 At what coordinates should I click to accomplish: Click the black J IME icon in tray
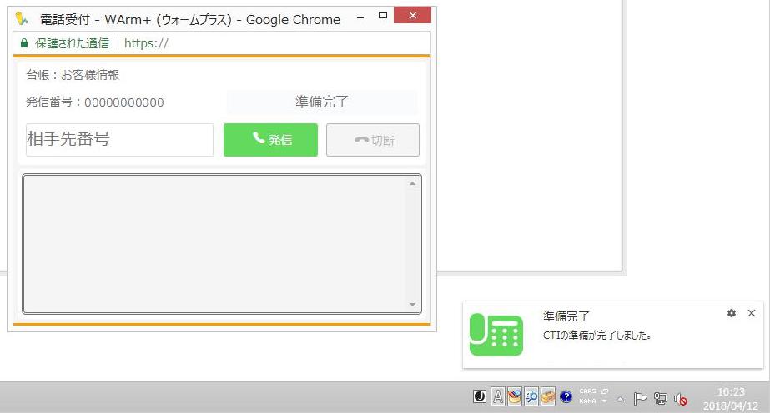[480, 396]
